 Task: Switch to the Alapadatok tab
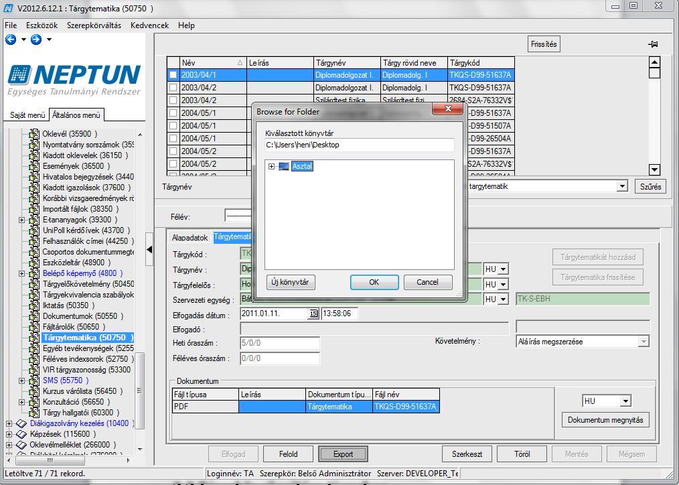190,237
